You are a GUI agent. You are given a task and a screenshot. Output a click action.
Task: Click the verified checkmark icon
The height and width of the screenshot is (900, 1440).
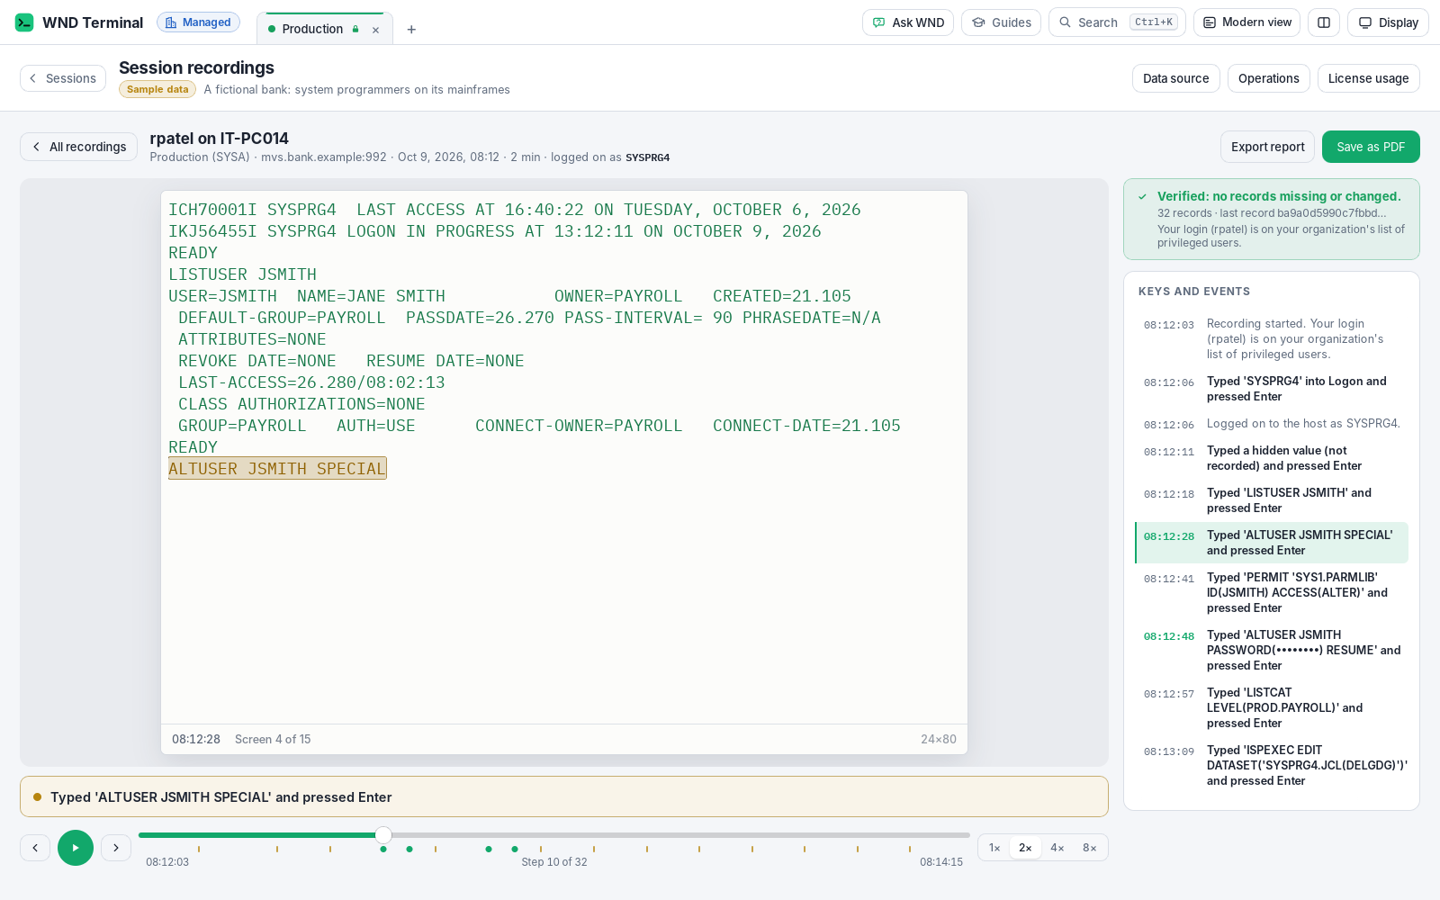[1142, 196]
